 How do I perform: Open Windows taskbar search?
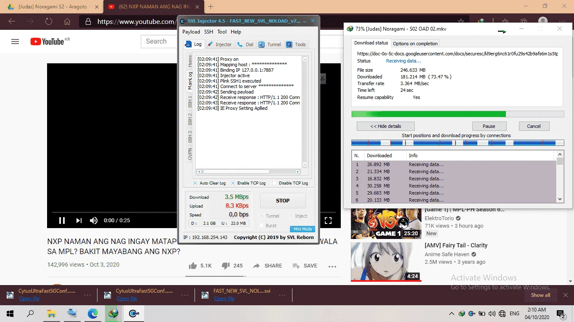click(30, 313)
